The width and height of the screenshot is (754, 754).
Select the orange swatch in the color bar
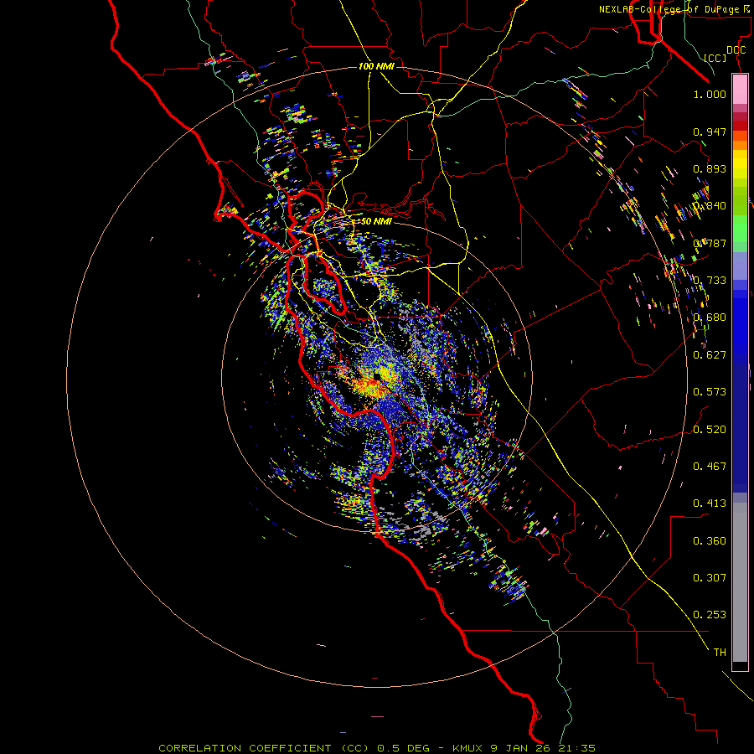click(x=740, y=145)
